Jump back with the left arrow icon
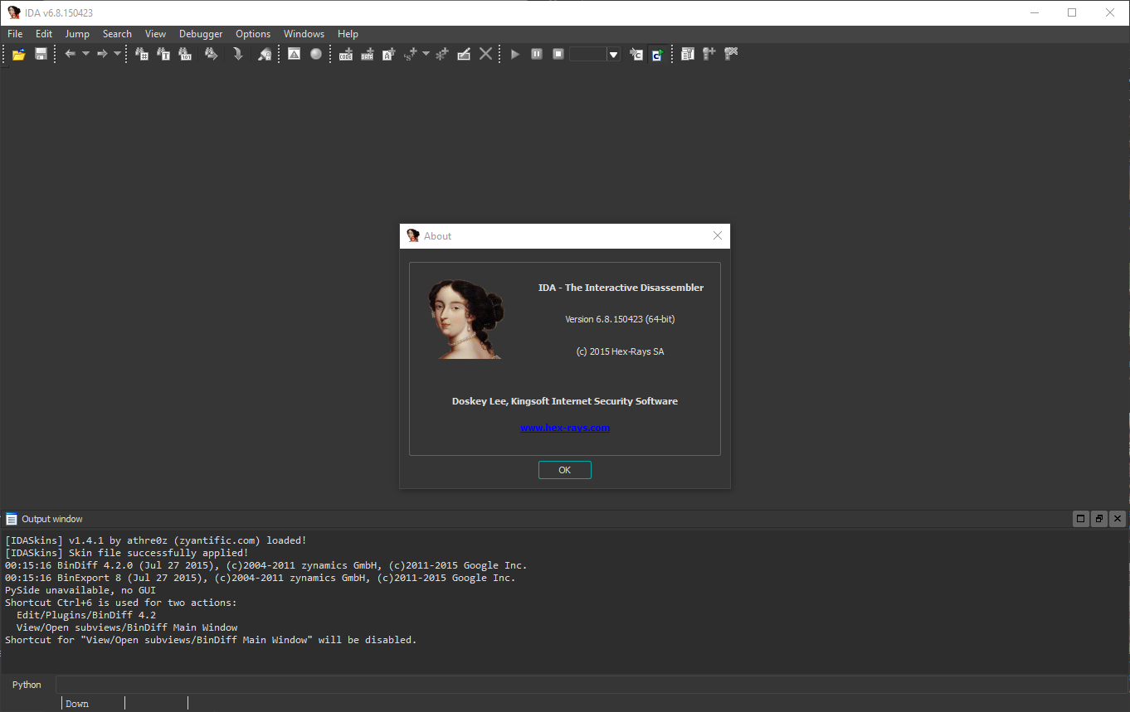This screenshot has height=712, width=1130. (x=71, y=54)
